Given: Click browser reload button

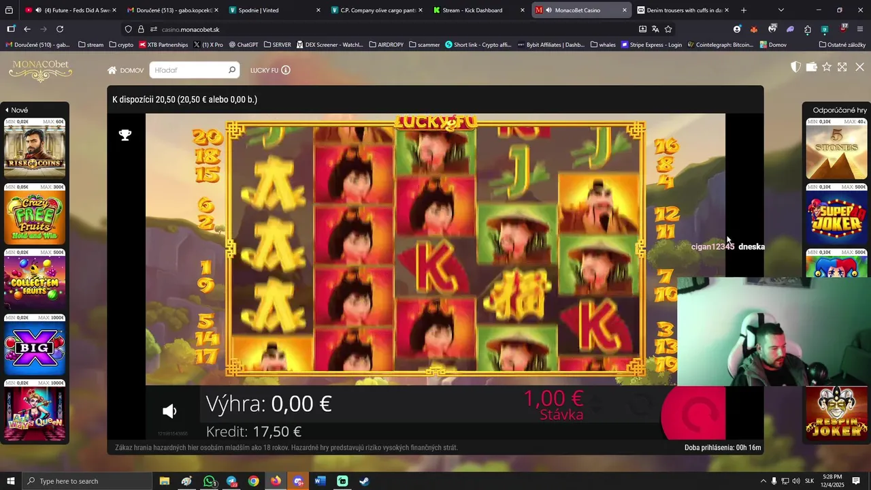Looking at the screenshot, I should pos(60,29).
